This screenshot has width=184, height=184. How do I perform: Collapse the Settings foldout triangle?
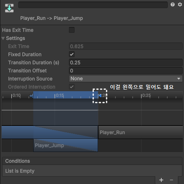3,39
